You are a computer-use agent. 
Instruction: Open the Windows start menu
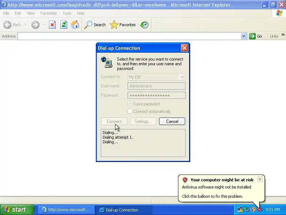(x=17, y=210)
